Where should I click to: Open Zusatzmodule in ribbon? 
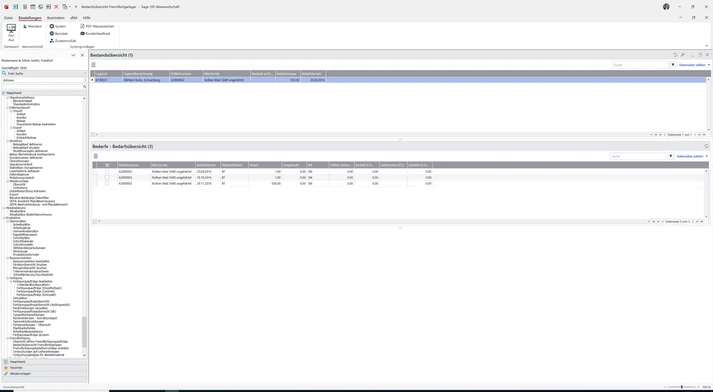pos(62,41)
